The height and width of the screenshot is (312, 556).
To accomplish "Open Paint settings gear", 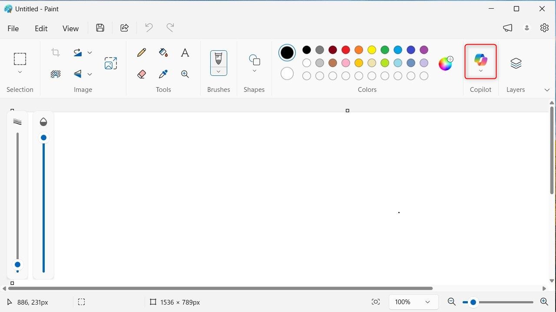I will coord(544,28).
